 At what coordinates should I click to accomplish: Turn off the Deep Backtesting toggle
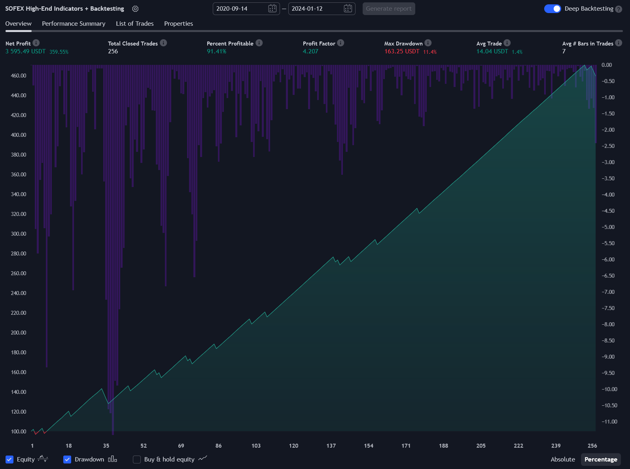552,9
